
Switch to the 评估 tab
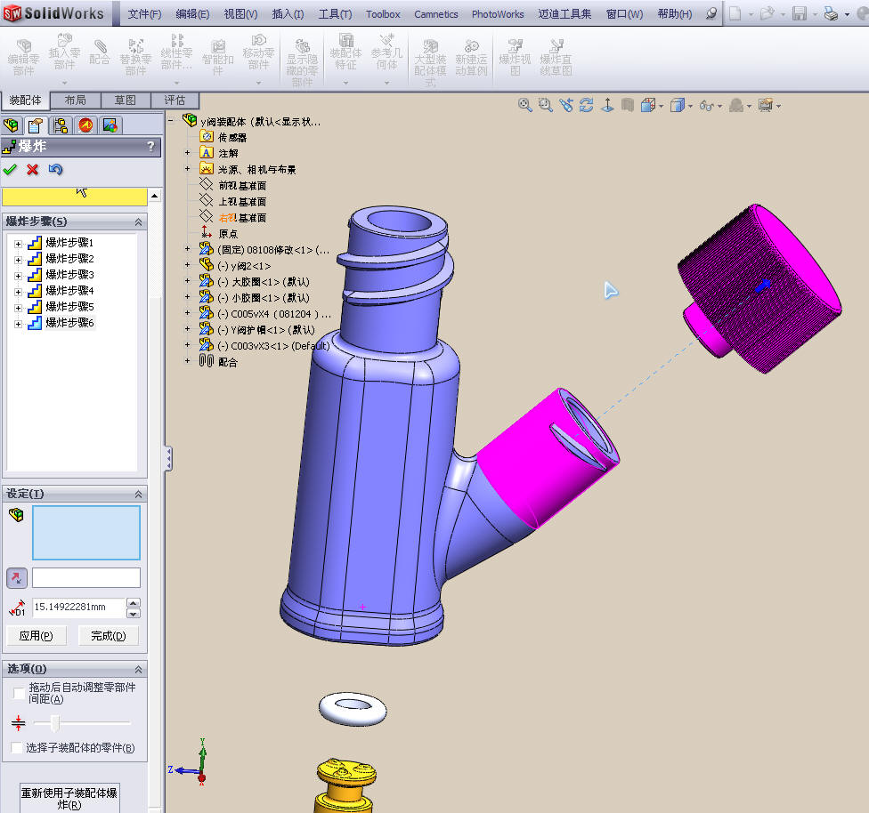175,100
